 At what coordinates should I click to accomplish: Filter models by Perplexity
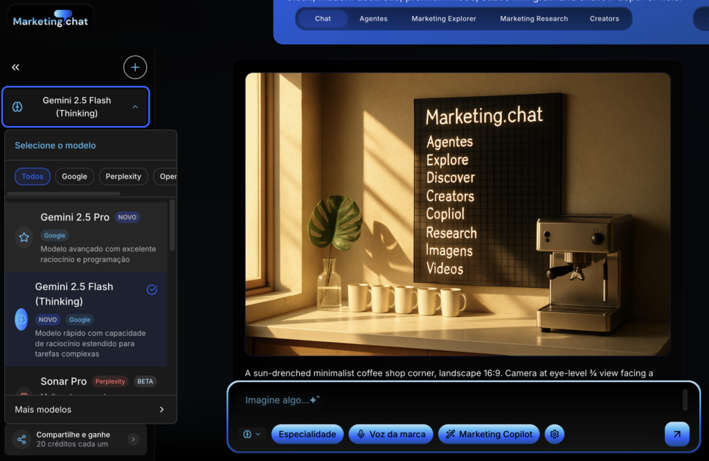tap(123, 177)
